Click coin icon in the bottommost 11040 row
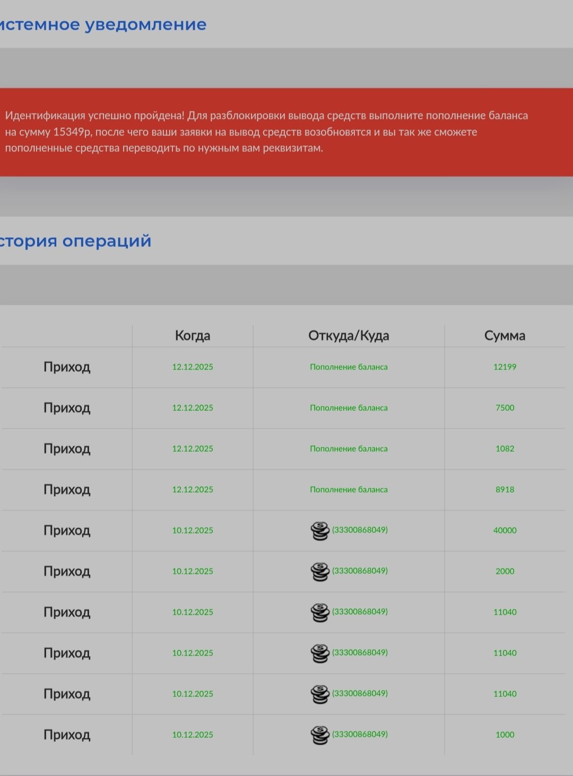573x776 pixels. pos(320,694)
